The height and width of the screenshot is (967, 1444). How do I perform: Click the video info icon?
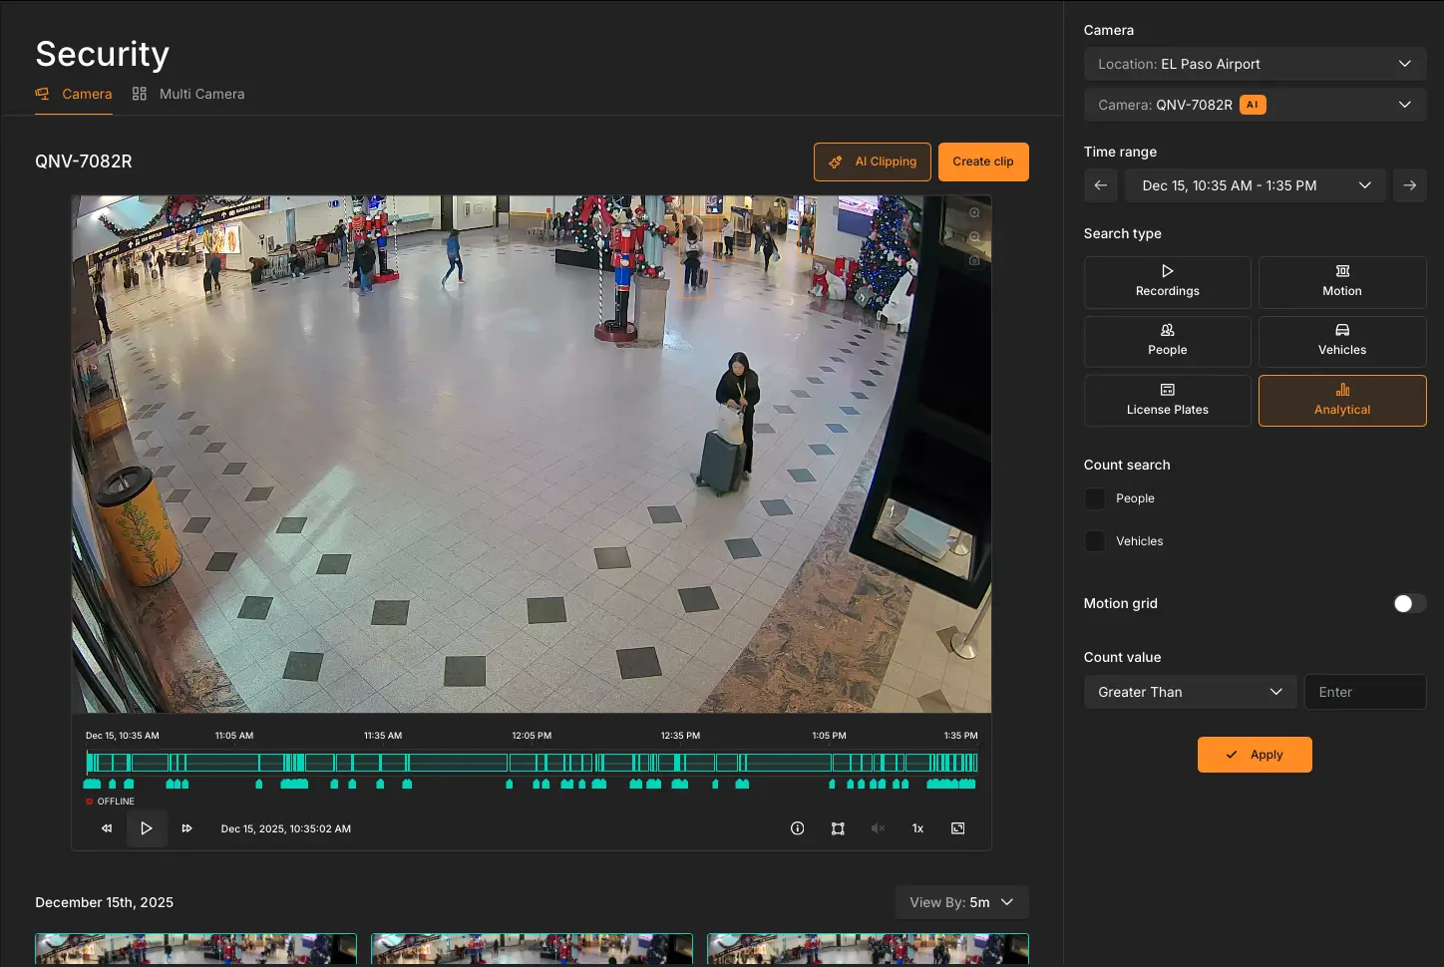797,827
